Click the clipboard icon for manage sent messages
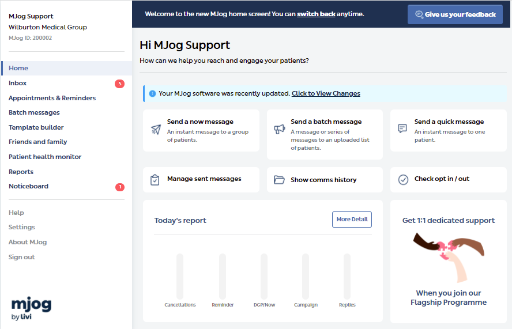The height and width of the screenshot is (329, 512). point(155,180)
